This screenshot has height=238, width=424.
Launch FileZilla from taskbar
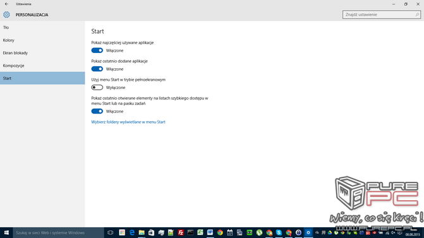coord(180,232)
